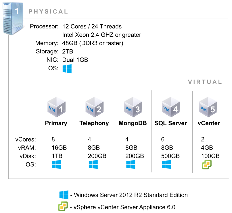232x213 pixels.
Task: Select the VM 5 cube icon
Action: pyautogui.click(x=208, y=107)
